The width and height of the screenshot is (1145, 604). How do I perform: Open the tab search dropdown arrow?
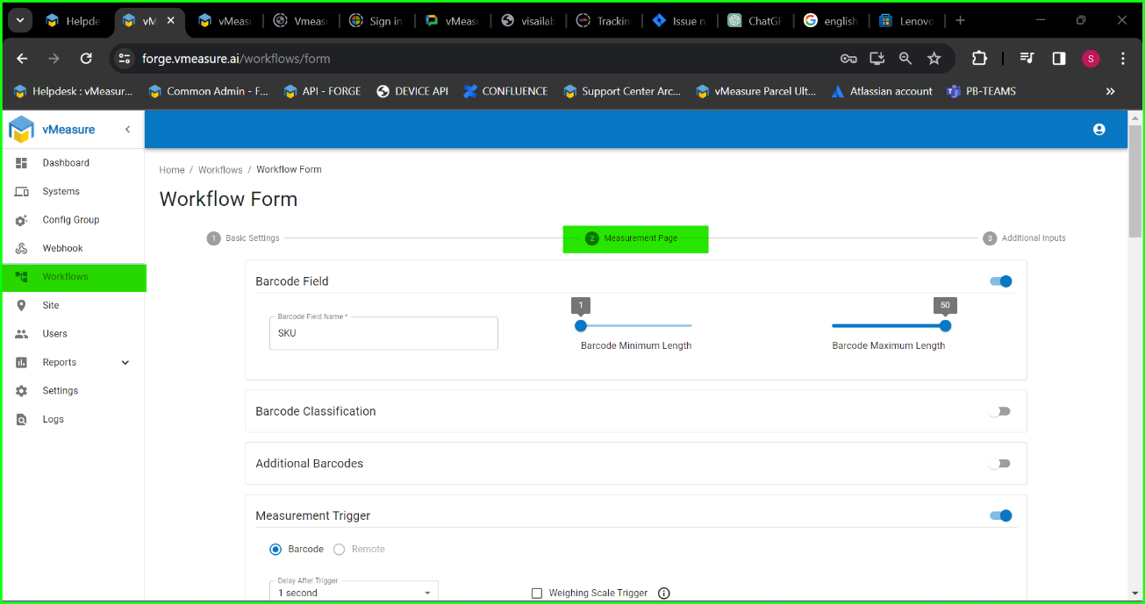[18, 20]
